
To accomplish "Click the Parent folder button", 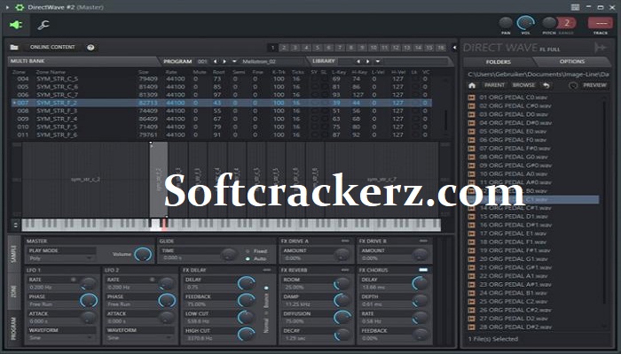I will 494,85.
